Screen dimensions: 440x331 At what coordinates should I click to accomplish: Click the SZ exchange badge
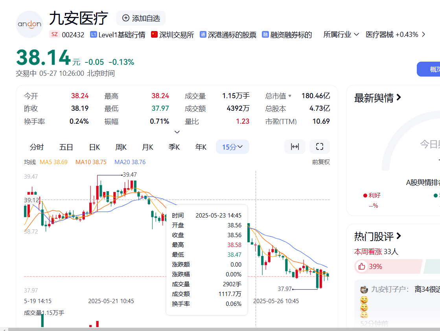[x=54, y=35]
